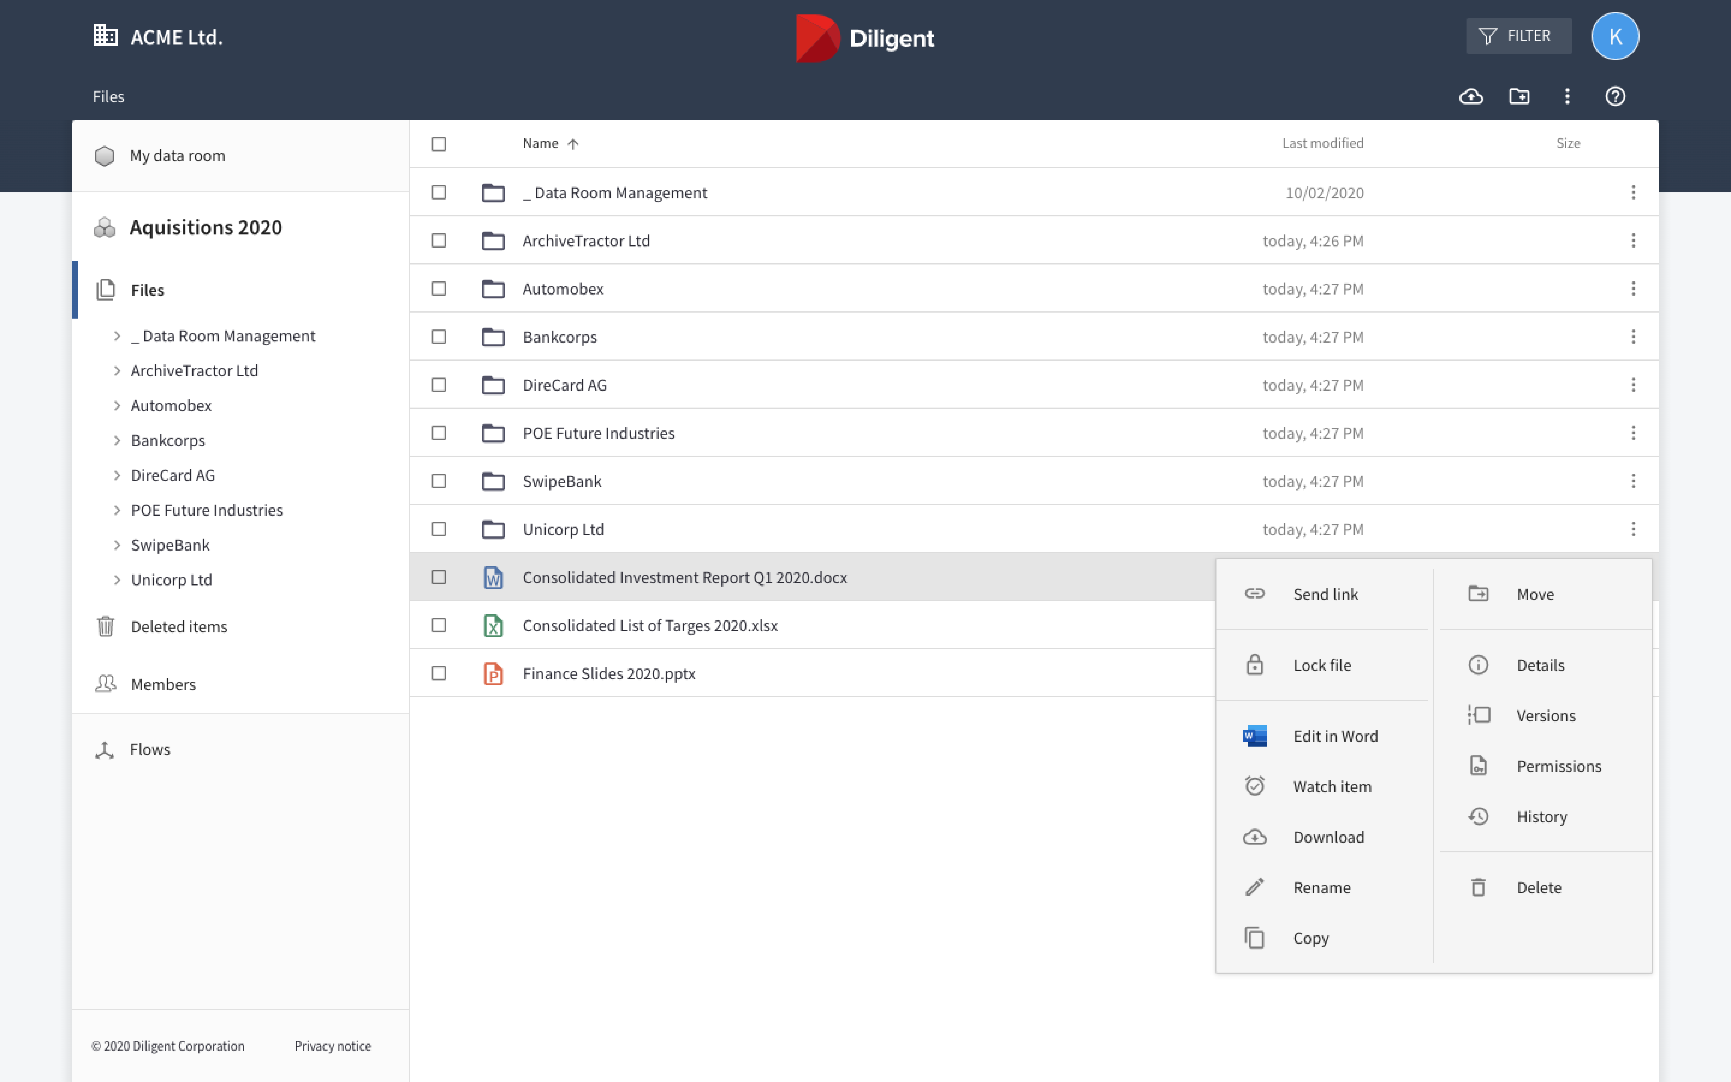The image size is (1731, 1082).
Task: Choose Edit in Word from context menu
Action: [x=1323, y=736]
